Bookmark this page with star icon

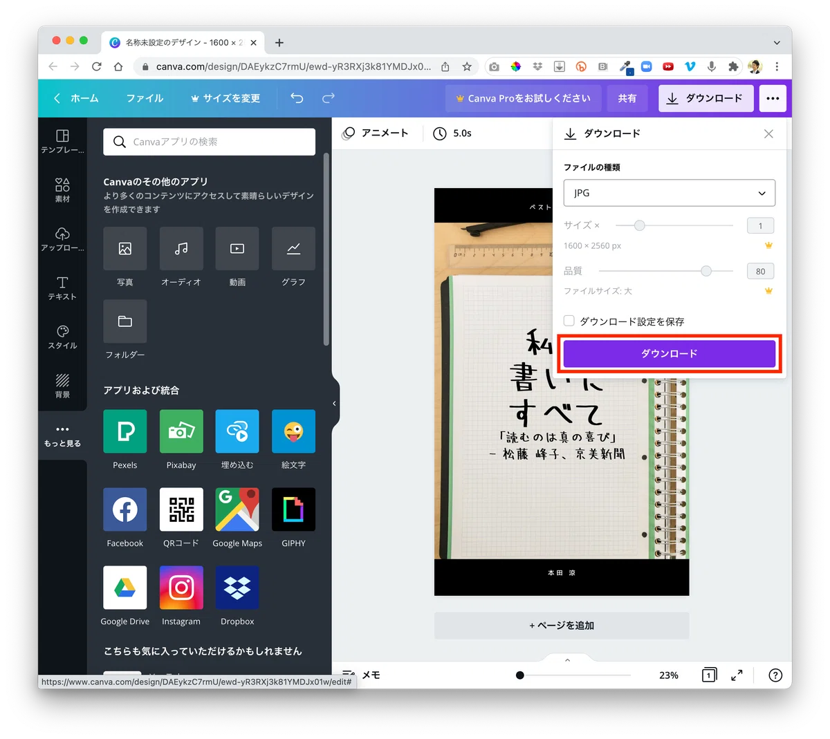pos(467,66)
